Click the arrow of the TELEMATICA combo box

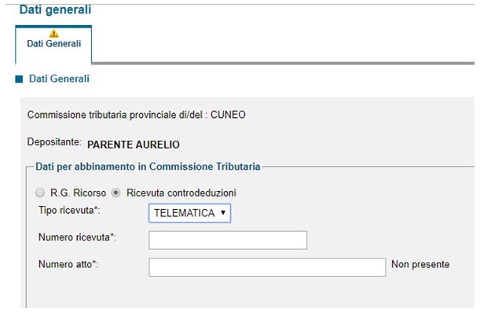223,212
